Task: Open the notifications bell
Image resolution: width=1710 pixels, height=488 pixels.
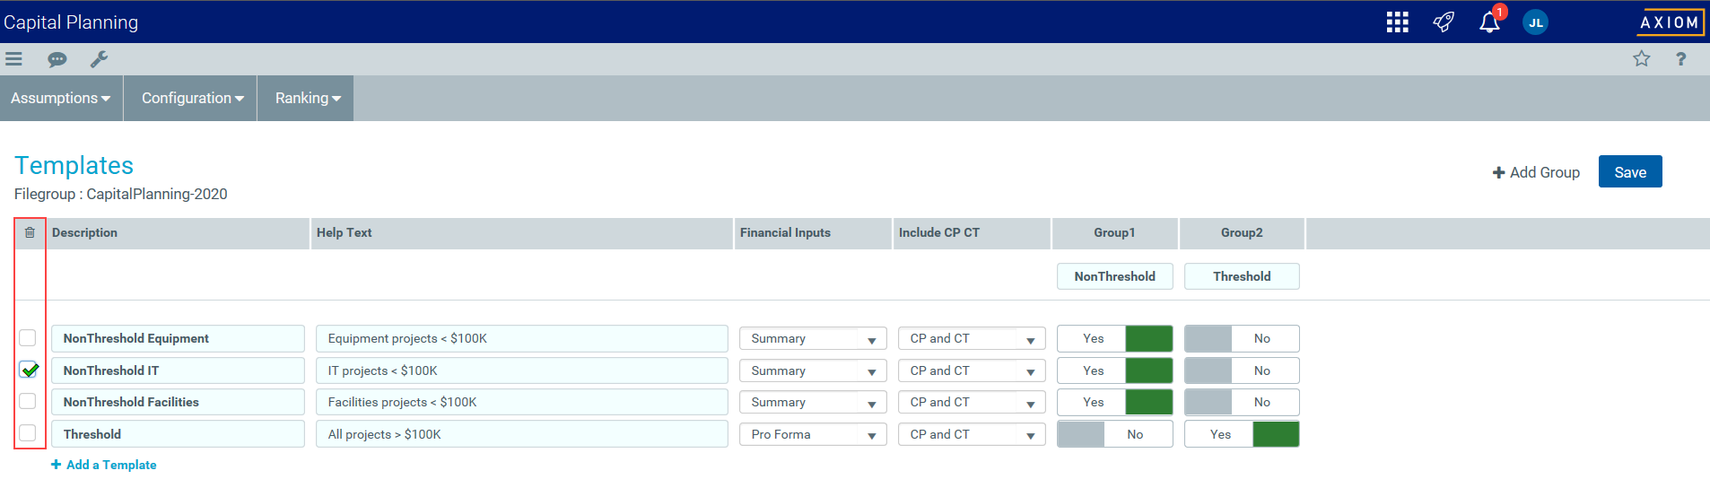Action: pyautogui.click(x=1489, y=22)
